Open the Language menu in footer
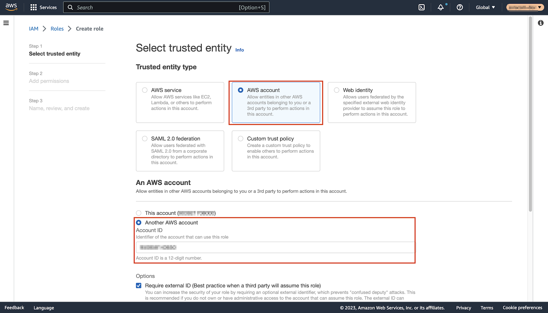 [44, 308]
